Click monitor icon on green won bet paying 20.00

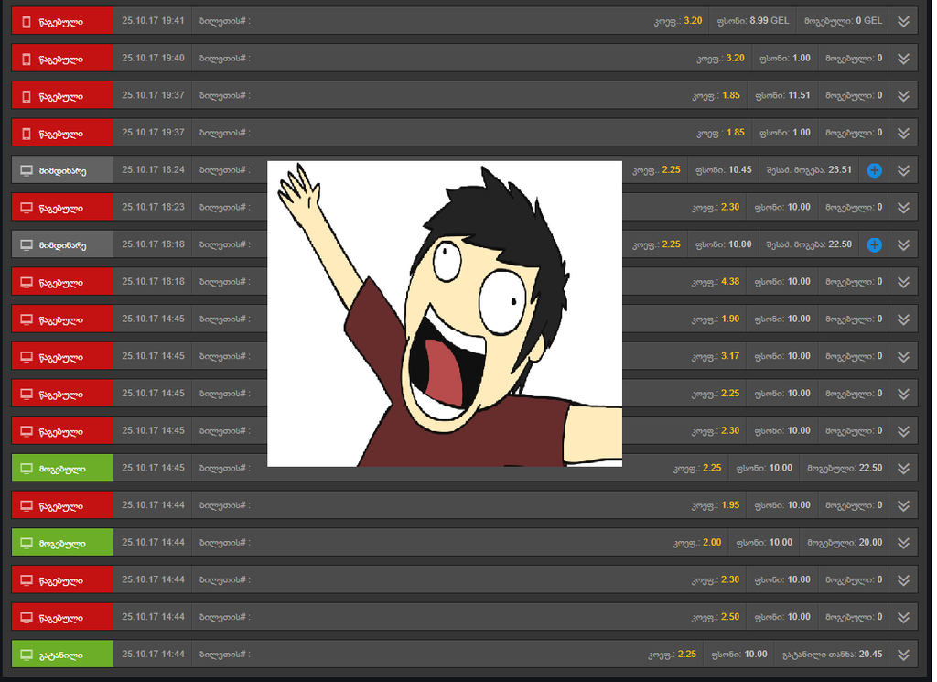[x=27, y=543]
